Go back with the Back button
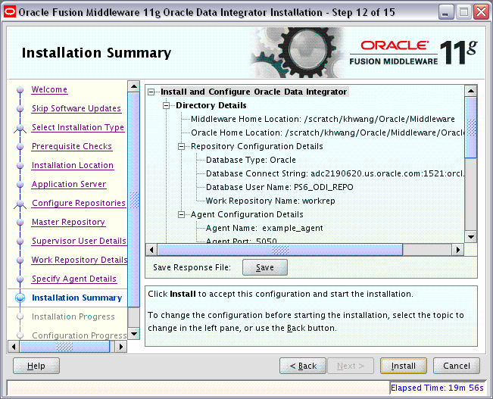 point(303,366)
